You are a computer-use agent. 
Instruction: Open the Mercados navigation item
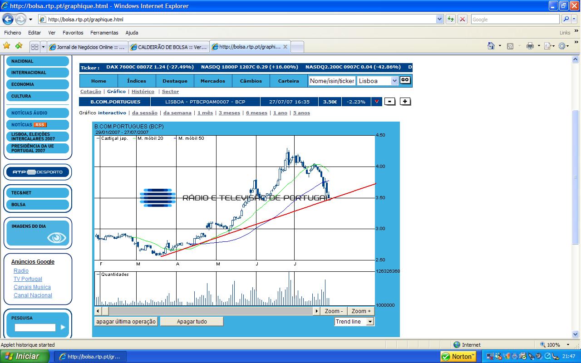[x=213, y=81]
